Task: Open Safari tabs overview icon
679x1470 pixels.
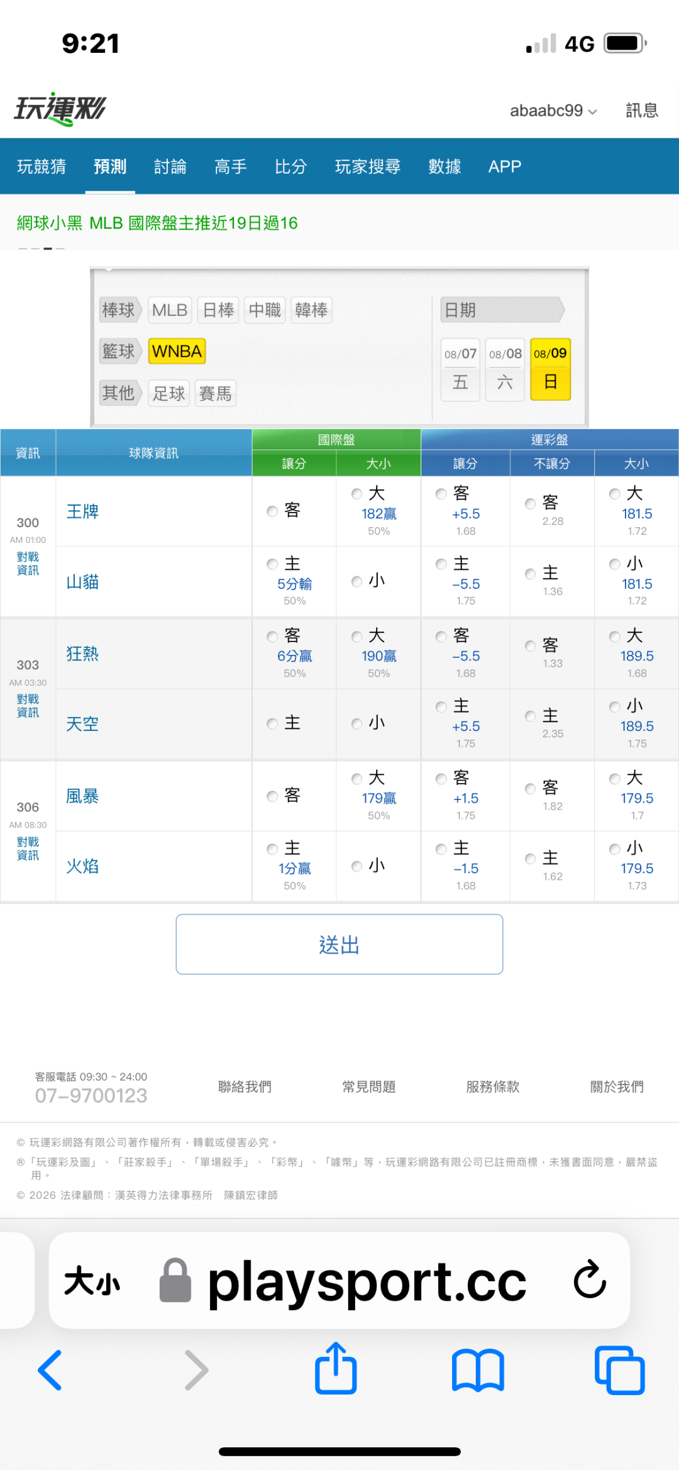Action: [x=620, y=1370]
